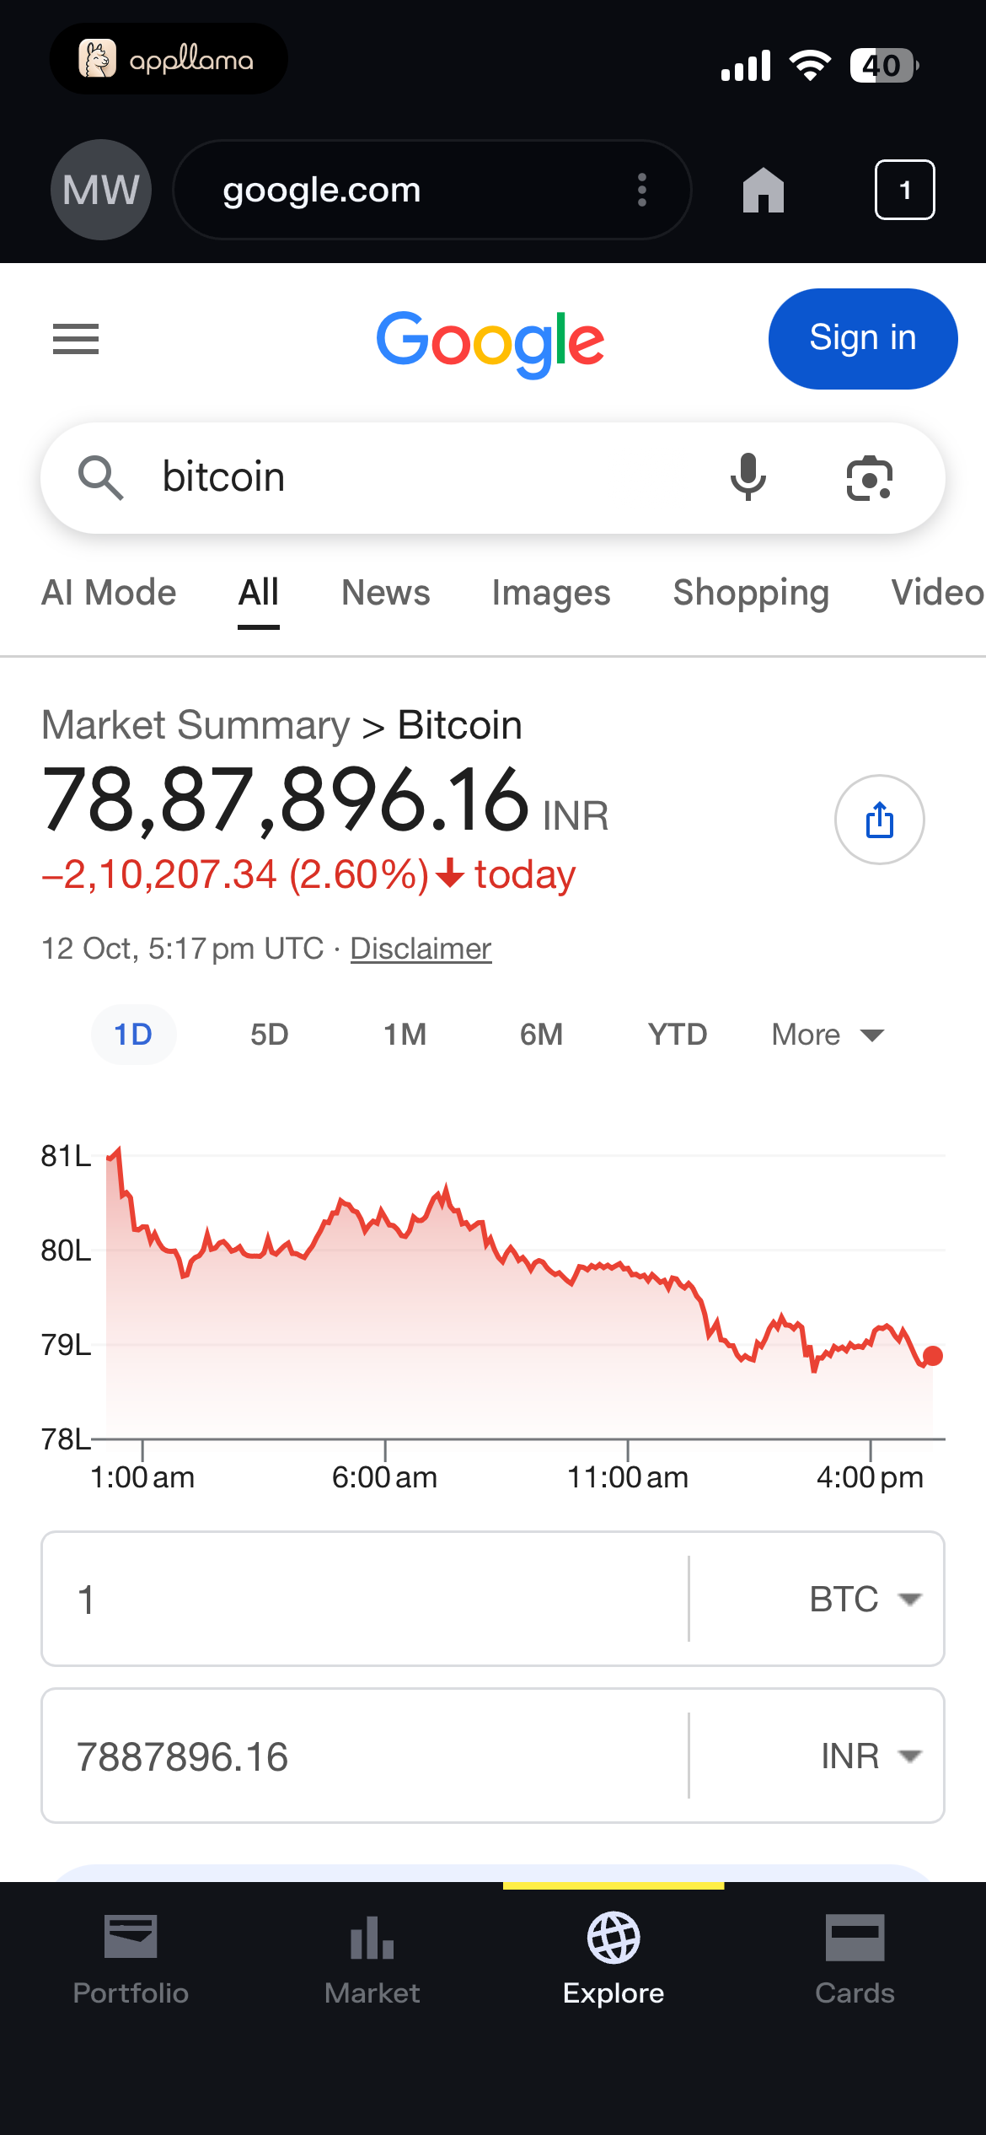The image size is (986, 2135).
Task: Switch chart to 1M range
Action: click(x=405, y=1035)
